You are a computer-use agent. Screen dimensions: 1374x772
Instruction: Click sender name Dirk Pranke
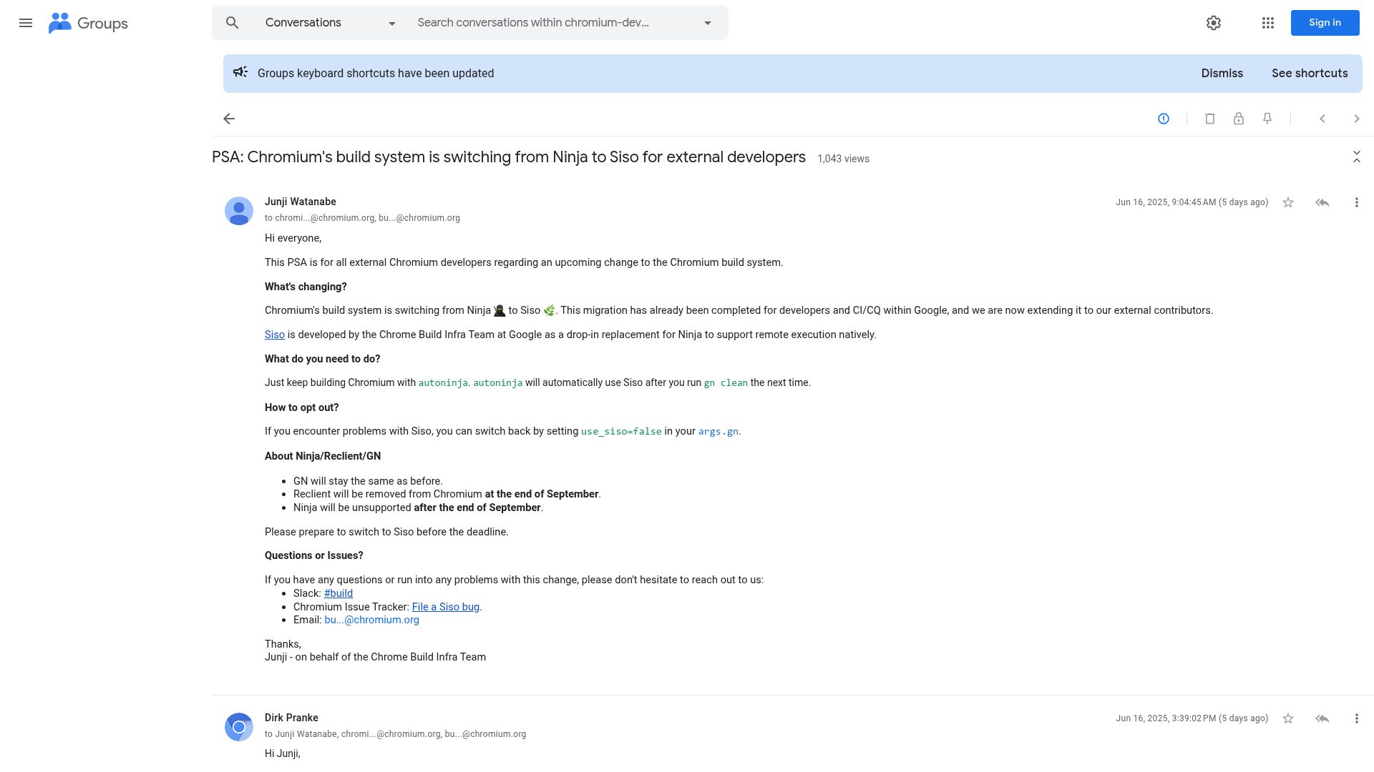[291, 718]
